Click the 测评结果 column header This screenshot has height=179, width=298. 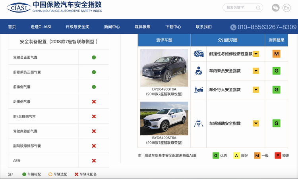tap(276, 40)
